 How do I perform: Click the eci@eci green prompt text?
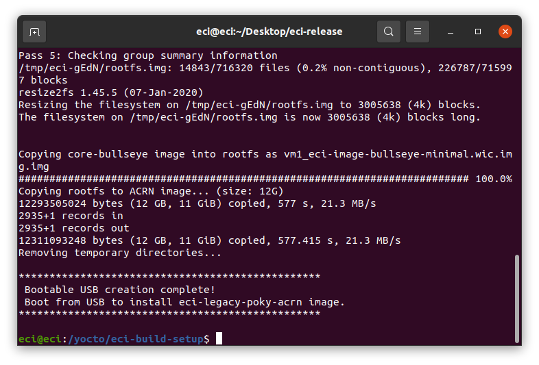40,339
